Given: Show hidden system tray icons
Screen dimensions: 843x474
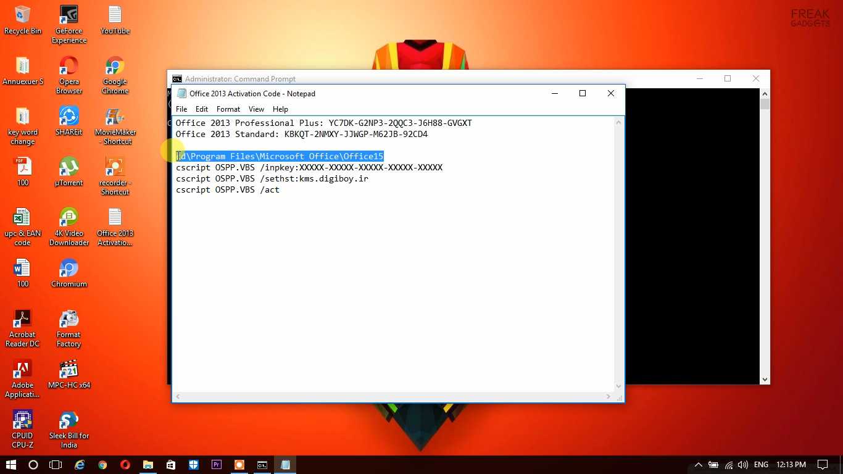Looking at the screenshot, I should (699, 465).
